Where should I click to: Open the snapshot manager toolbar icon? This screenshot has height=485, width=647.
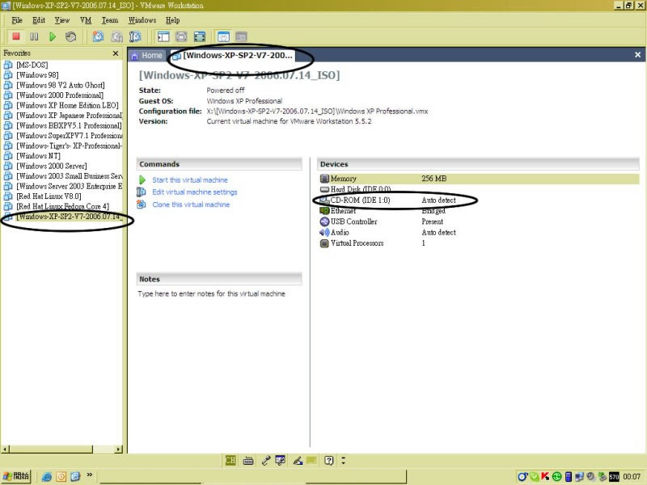(x=135, y=36)
